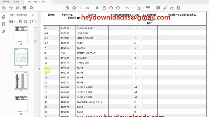The height and width of the screenshot is (117, 209).
Task: Click part number 186479
Action: pos(65,63)
